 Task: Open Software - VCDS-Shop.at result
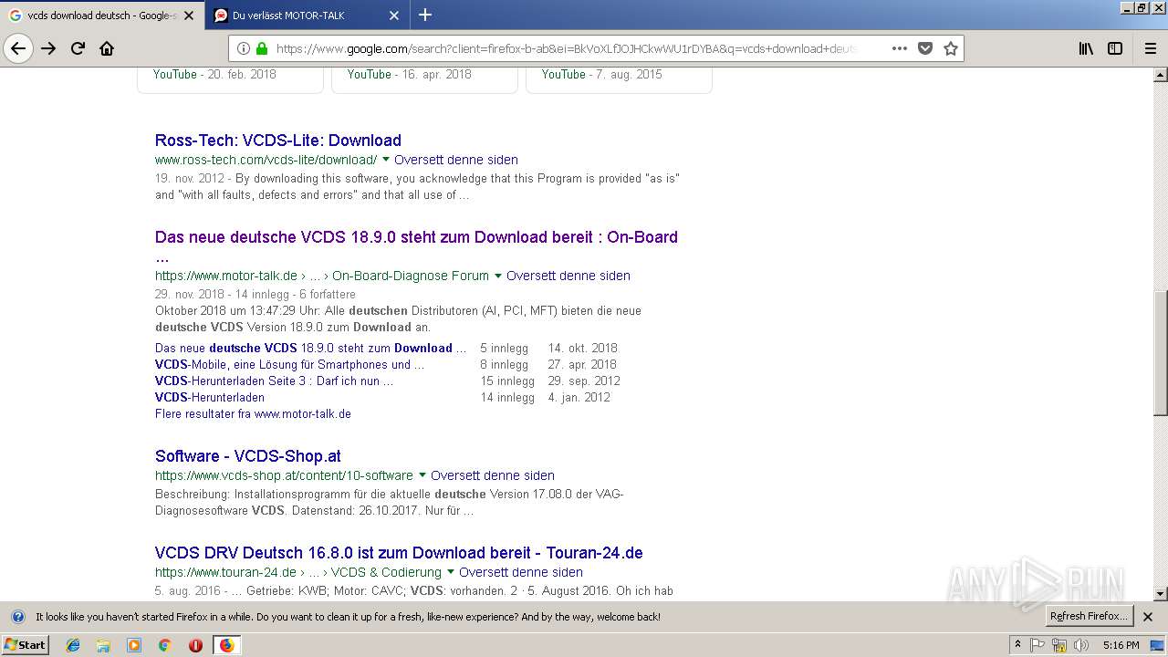[248, 456]
